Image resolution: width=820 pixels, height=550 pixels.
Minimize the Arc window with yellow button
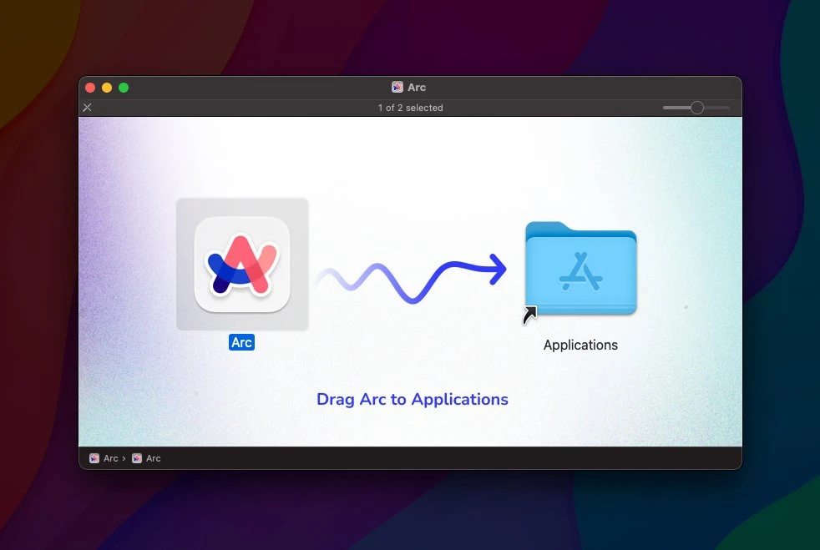[107, 88]
